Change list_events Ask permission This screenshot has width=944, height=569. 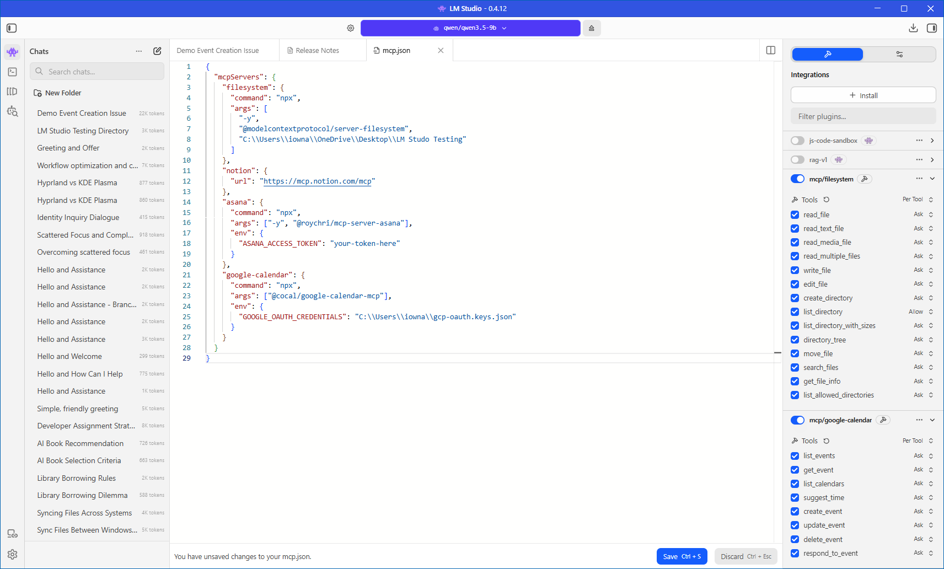click(923, 456)
